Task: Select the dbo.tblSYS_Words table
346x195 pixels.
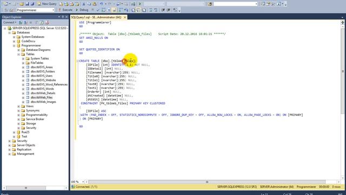Action: 42,89
